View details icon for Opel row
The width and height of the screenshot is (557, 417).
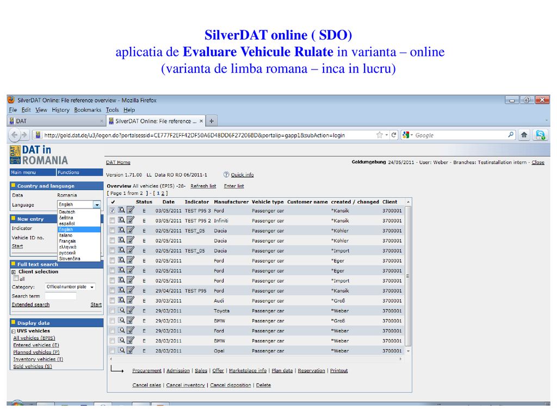pyautogui.click(x=121, y=350)
